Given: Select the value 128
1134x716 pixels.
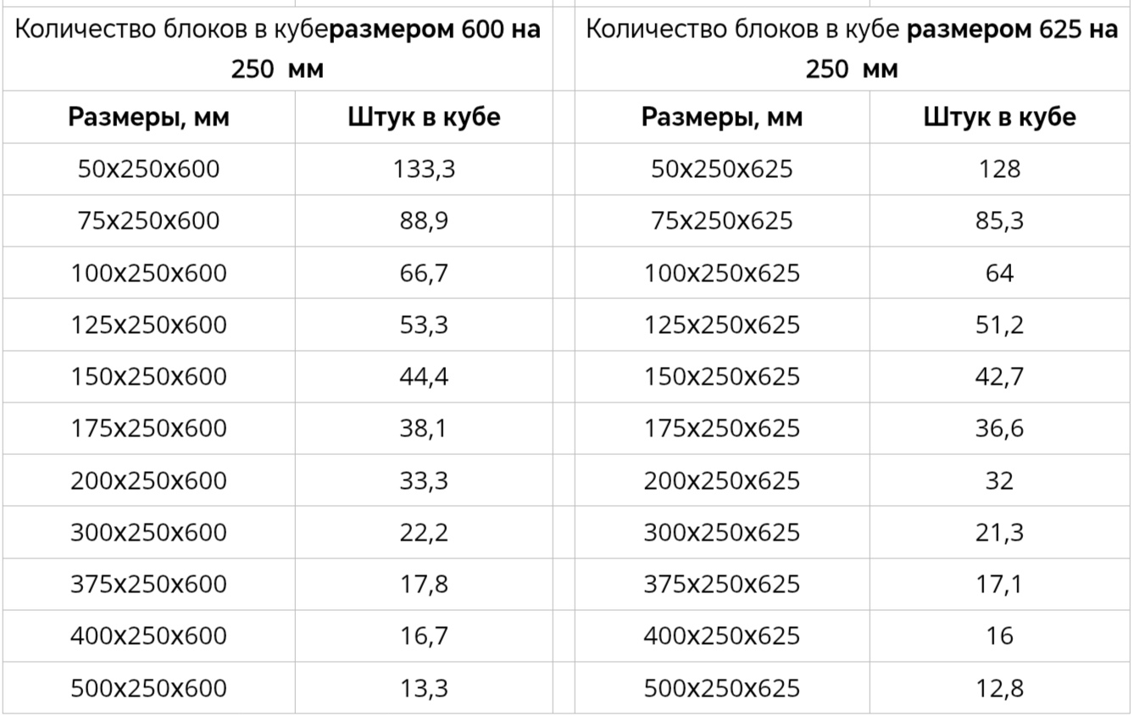Looking at the screenshot, I should pyautogui.click(x=999, y=169).
